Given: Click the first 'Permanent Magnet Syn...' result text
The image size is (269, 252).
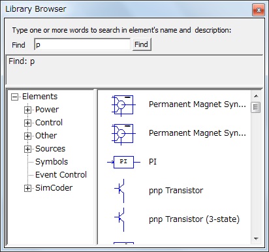Looking at the screenshot, I should (x=197, y=104).
